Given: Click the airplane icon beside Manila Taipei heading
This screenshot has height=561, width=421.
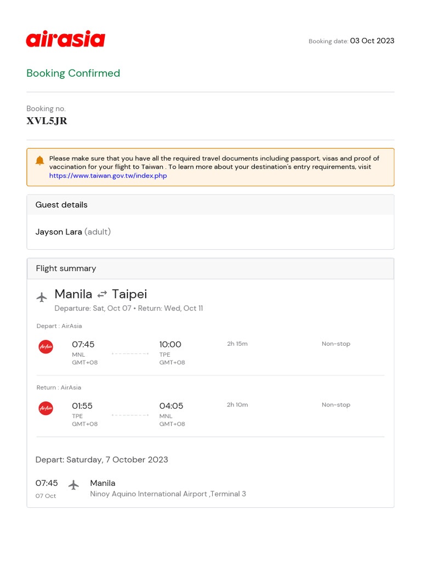Looking at the screenshot, I should [x=42, y=297].
